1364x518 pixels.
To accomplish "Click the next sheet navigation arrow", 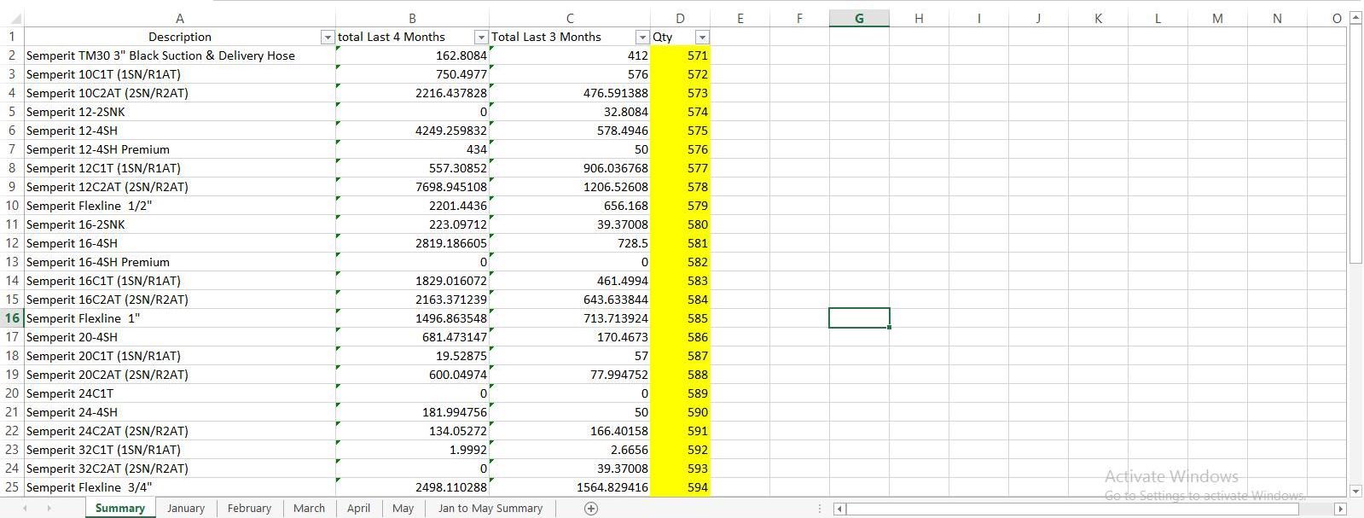I will pyautogui.click(x=49, y=508).
